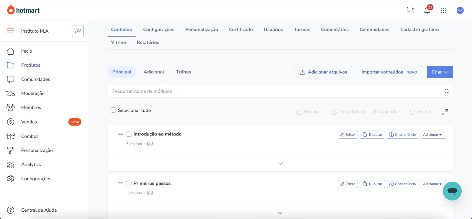Click the Importar conteúdos button
This screenshot has height=219, width=472.
pyautogui.click(x=389, y=72)
